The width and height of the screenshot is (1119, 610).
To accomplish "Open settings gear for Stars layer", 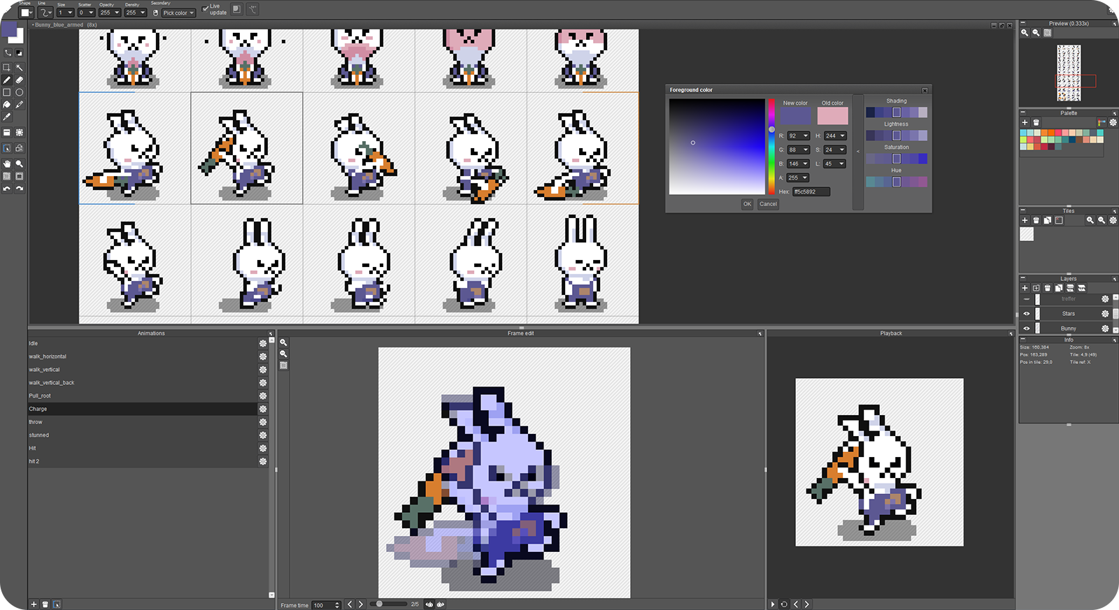I will tap(1105, 314).
